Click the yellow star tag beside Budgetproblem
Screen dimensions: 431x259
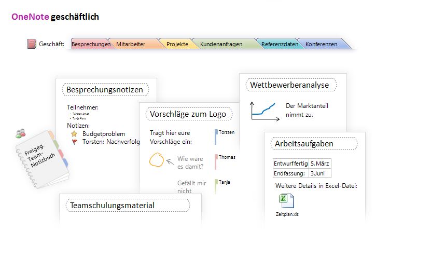point(74,134)
